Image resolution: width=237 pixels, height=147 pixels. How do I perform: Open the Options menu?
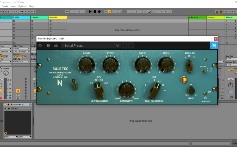[x=22, y=6]
